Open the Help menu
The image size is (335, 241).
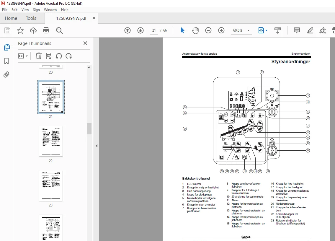[65, 10]
